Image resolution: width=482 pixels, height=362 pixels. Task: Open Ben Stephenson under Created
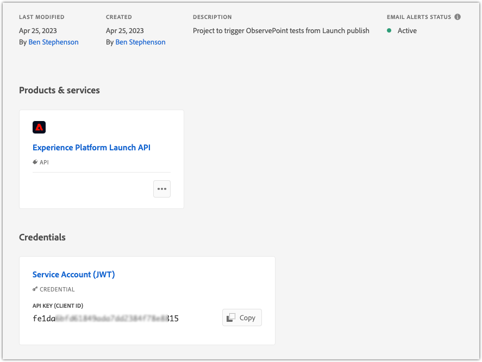(x=141, y=42)
